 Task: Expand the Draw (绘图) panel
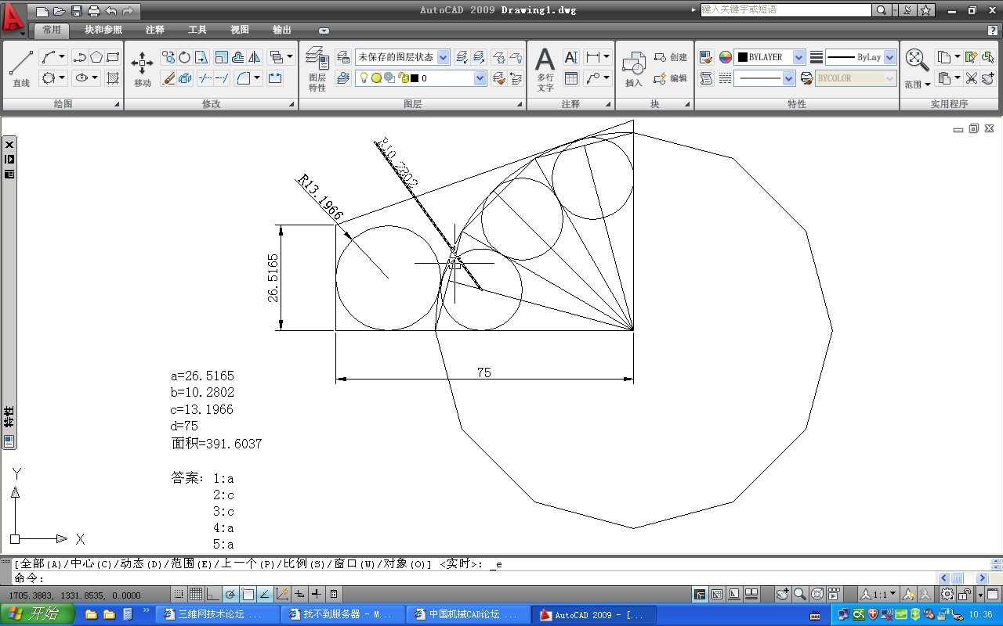[63, 104]
